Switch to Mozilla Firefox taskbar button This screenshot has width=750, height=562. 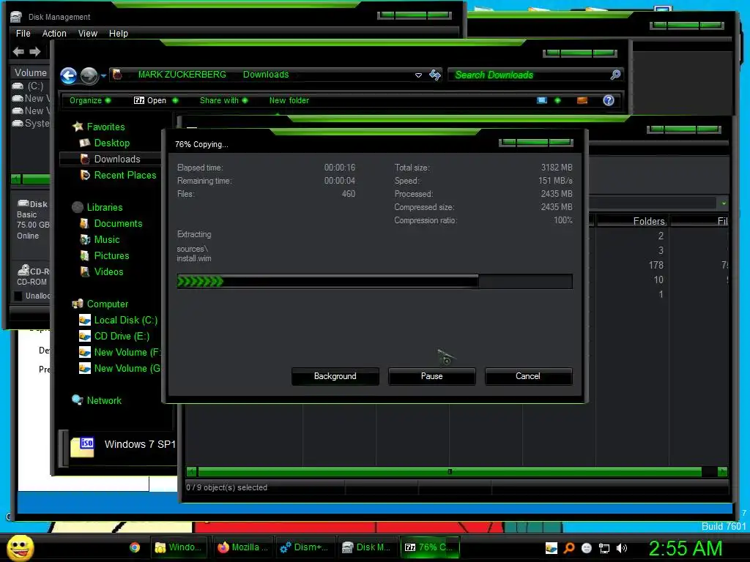pos(242,547)
